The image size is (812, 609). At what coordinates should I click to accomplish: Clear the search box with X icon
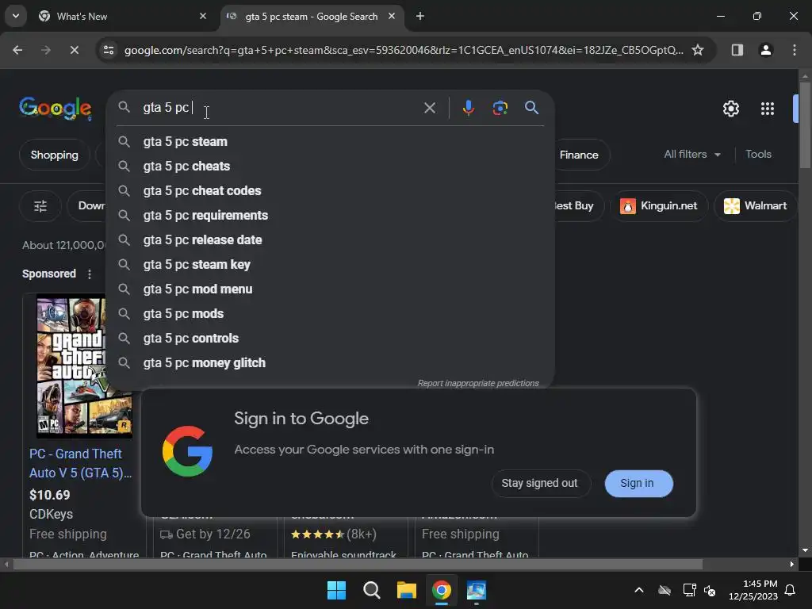(429, 108)
